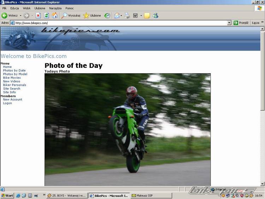
Task: Open the Mail toolbar icon
Action: click(x=117, y=16)
